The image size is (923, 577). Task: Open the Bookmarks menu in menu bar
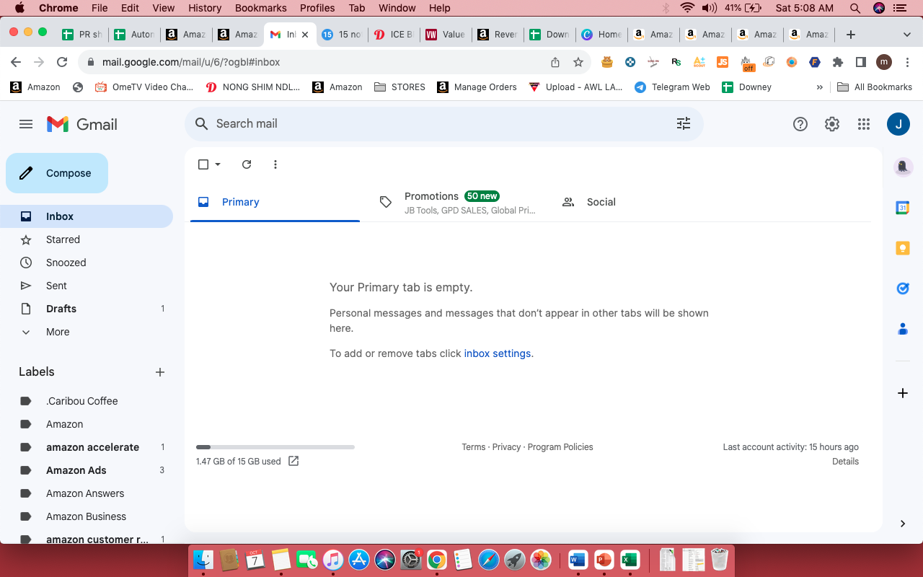[x=261, y=8]
